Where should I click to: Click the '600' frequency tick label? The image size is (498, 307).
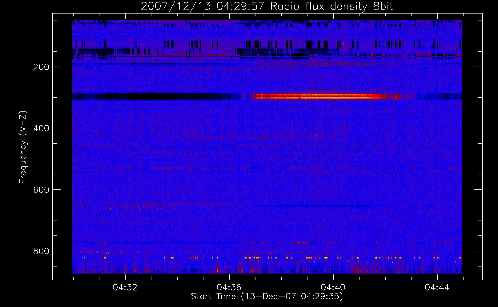pos(41,190)
